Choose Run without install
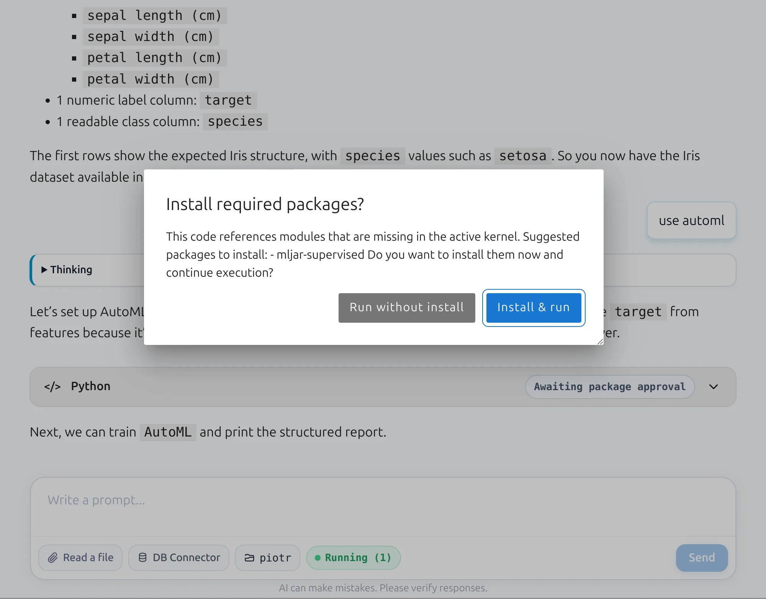Screen dimensions: 766x599 pos(406,307)
